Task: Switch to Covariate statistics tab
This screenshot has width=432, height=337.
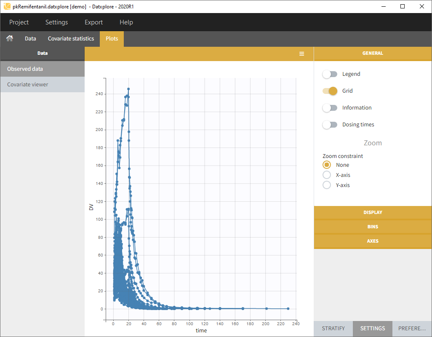Action: coord(71,38)
